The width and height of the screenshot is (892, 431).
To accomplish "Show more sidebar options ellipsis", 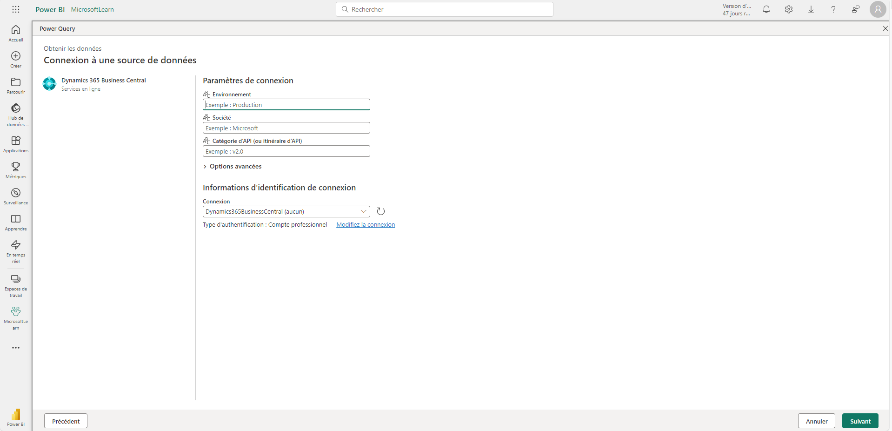I will click(16, 348).
